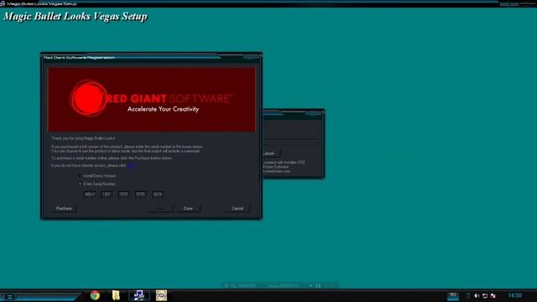Click the installer setup icon in taskbar

[x=138, y=295]
